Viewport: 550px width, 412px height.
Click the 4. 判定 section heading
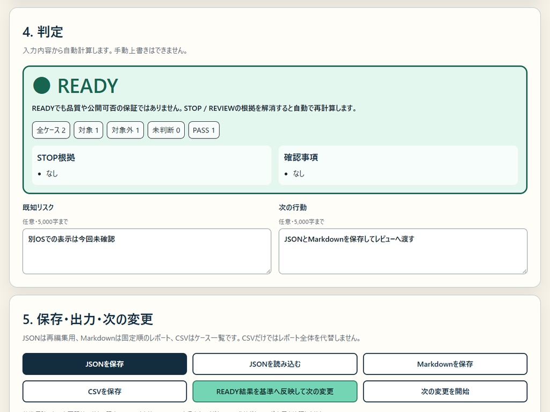[x=43, y=32]
